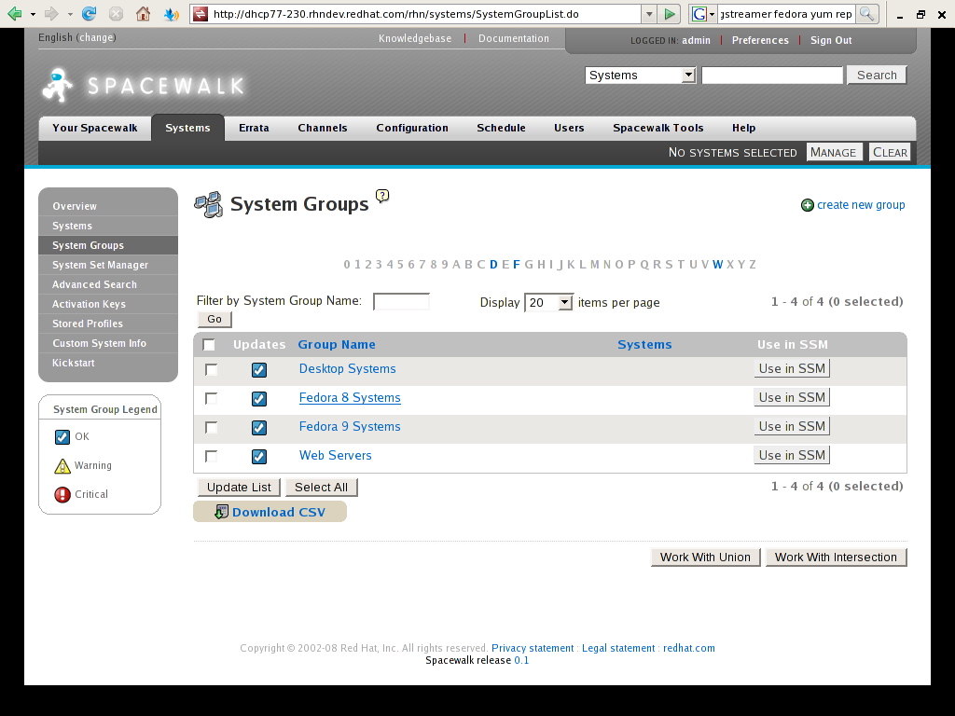
Task: Open the Errata tab
Action: (x=254, y=128)
